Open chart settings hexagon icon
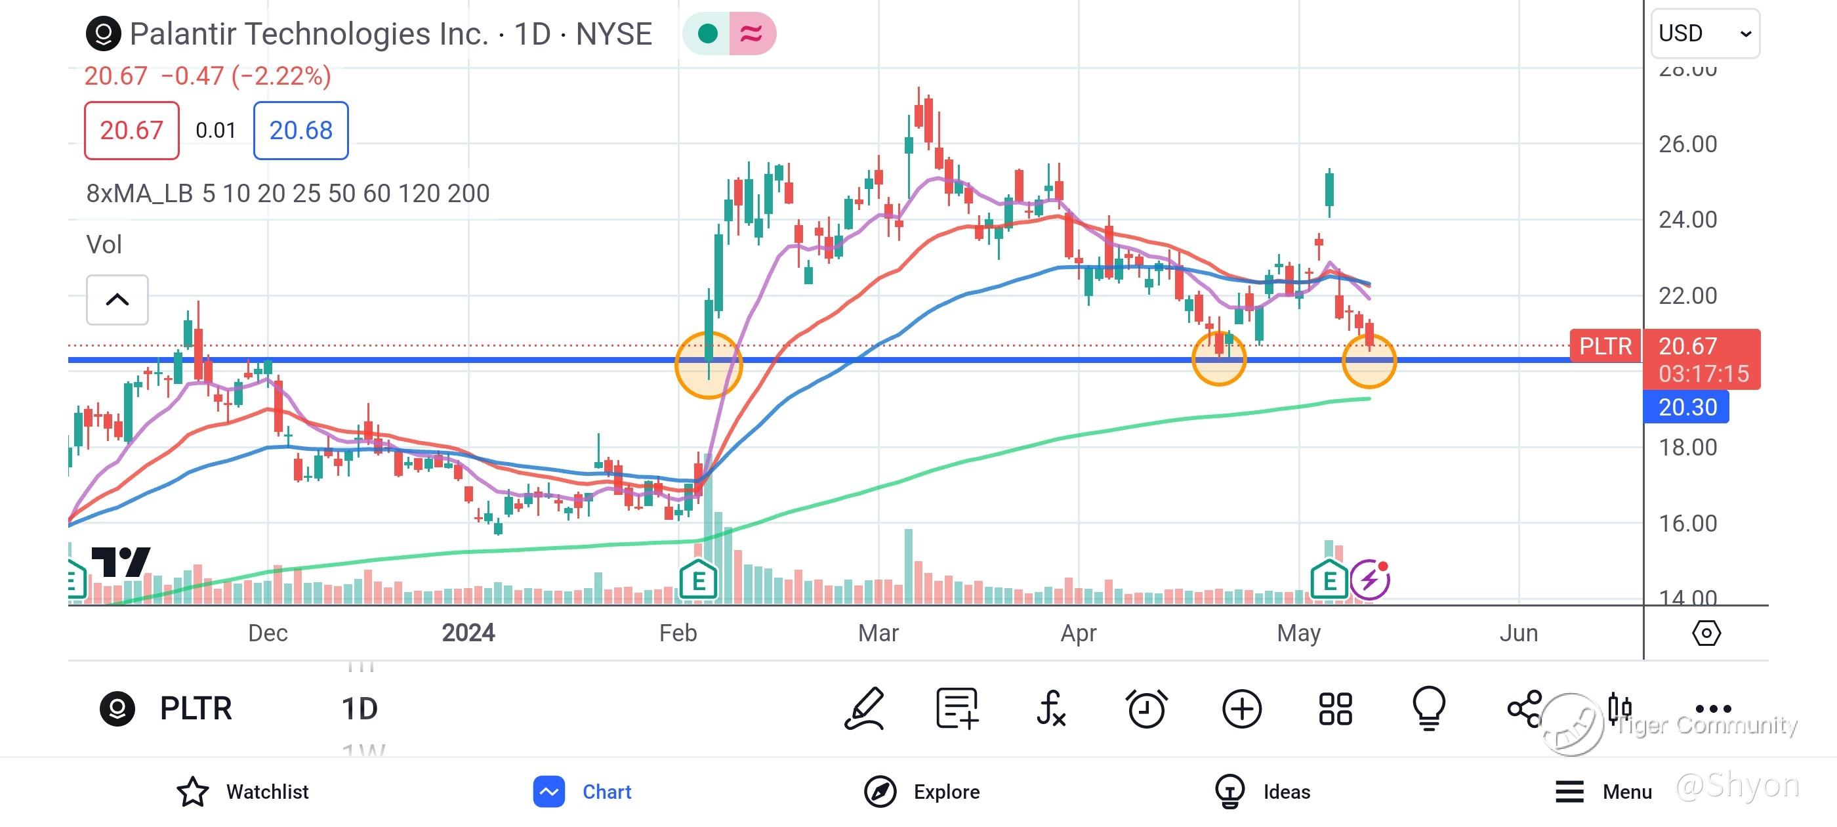The height and width of the screenshot is (827, 1837). [1706, 633]
